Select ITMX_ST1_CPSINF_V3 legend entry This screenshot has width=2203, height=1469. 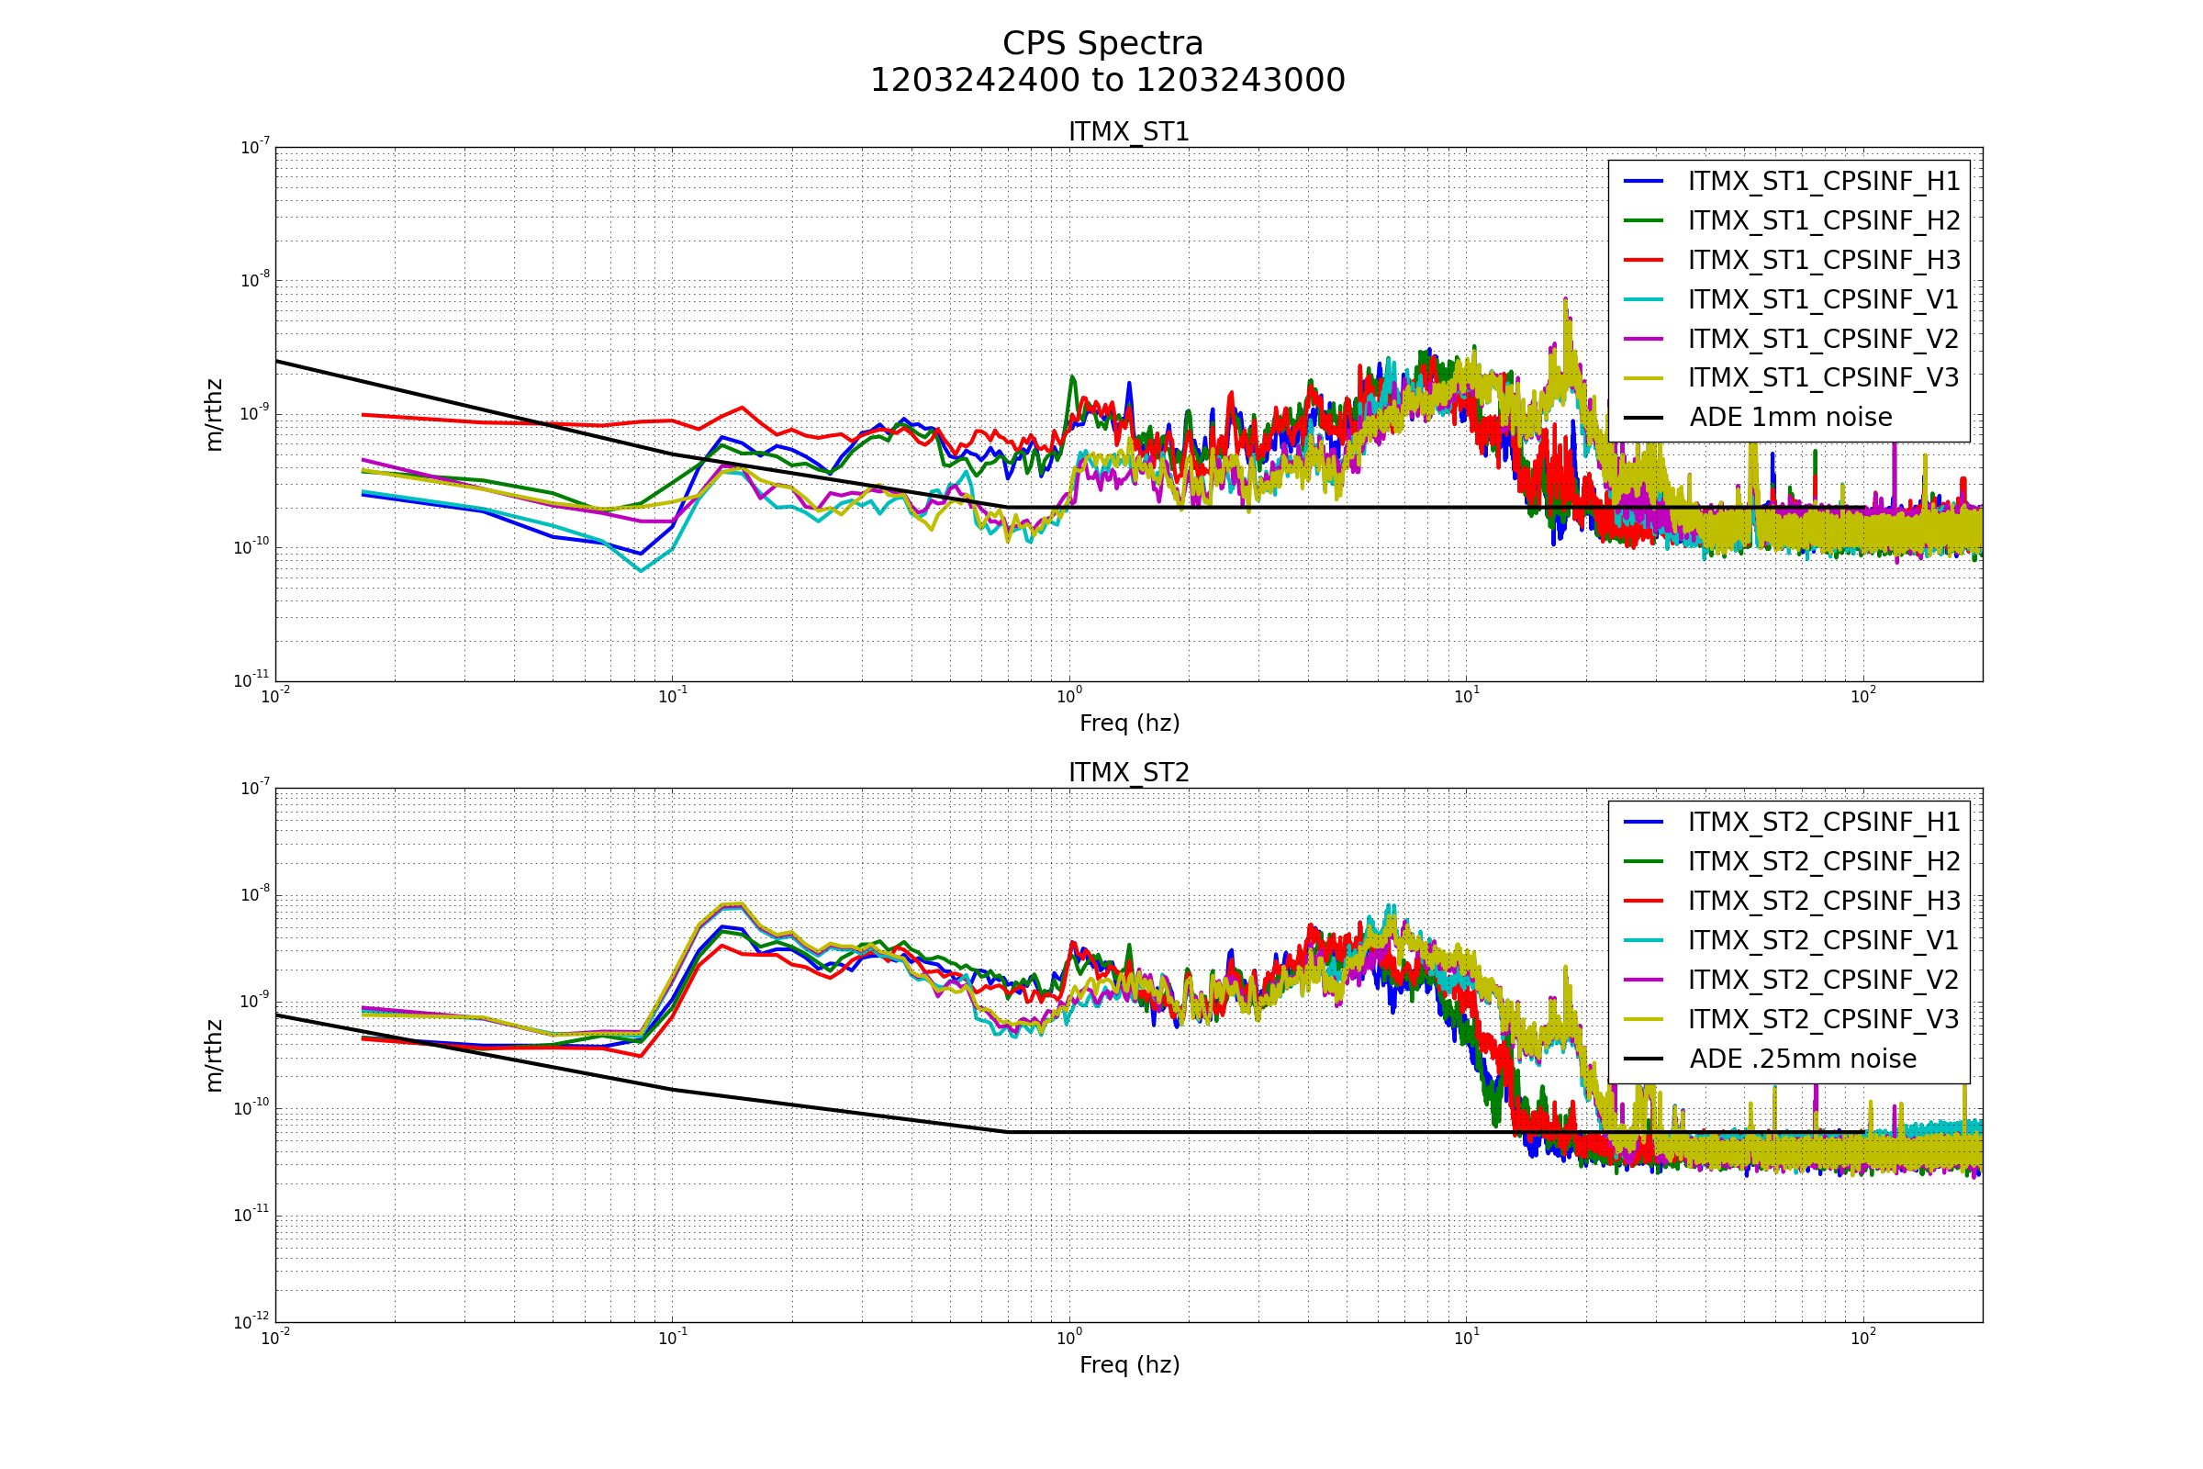(x=1823, y=378)
